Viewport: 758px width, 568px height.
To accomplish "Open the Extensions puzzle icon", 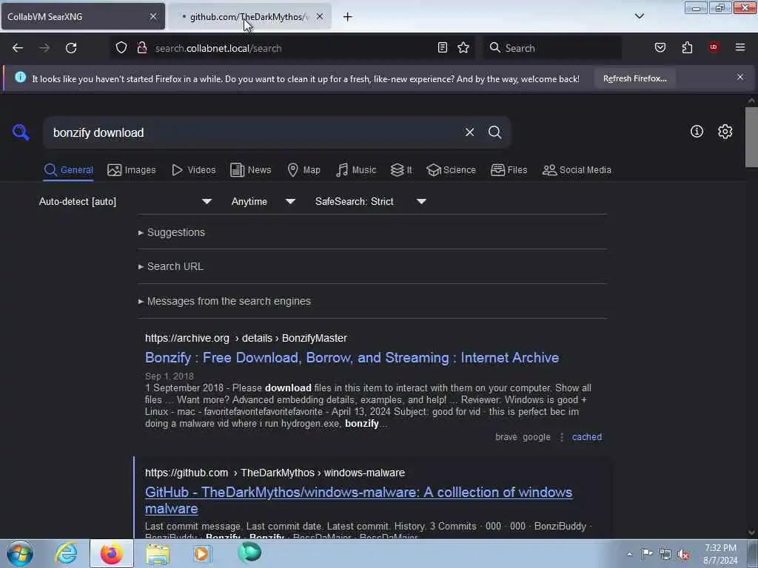I will coord(687,48).
